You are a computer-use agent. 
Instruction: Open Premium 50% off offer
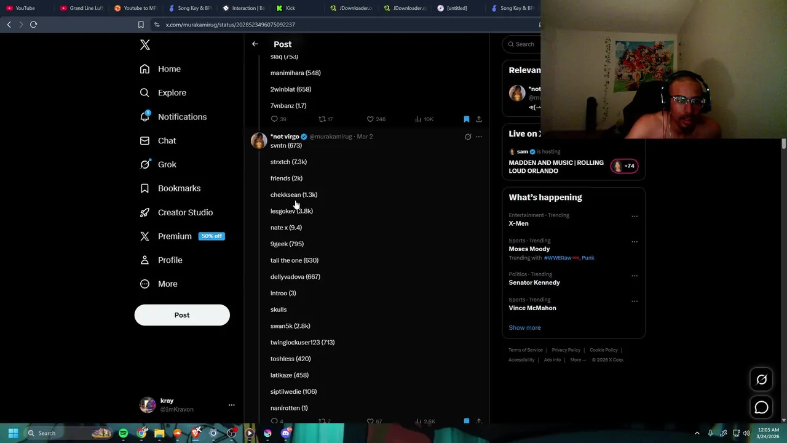[182, 236]
